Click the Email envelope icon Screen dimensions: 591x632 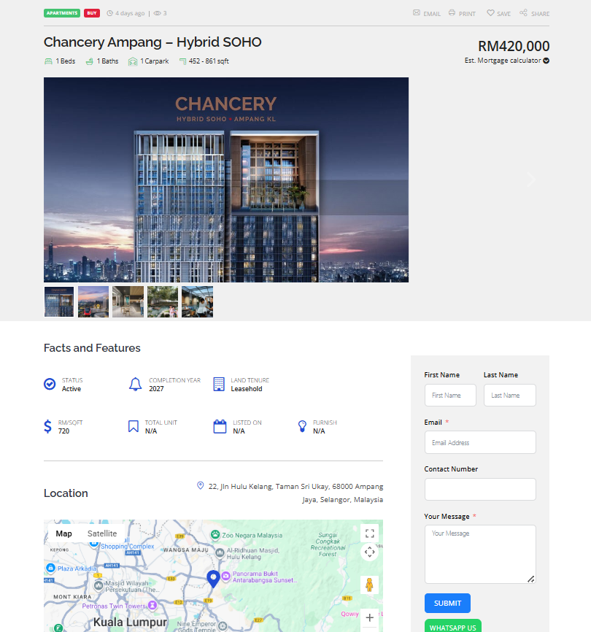click(x=417, y=13)
